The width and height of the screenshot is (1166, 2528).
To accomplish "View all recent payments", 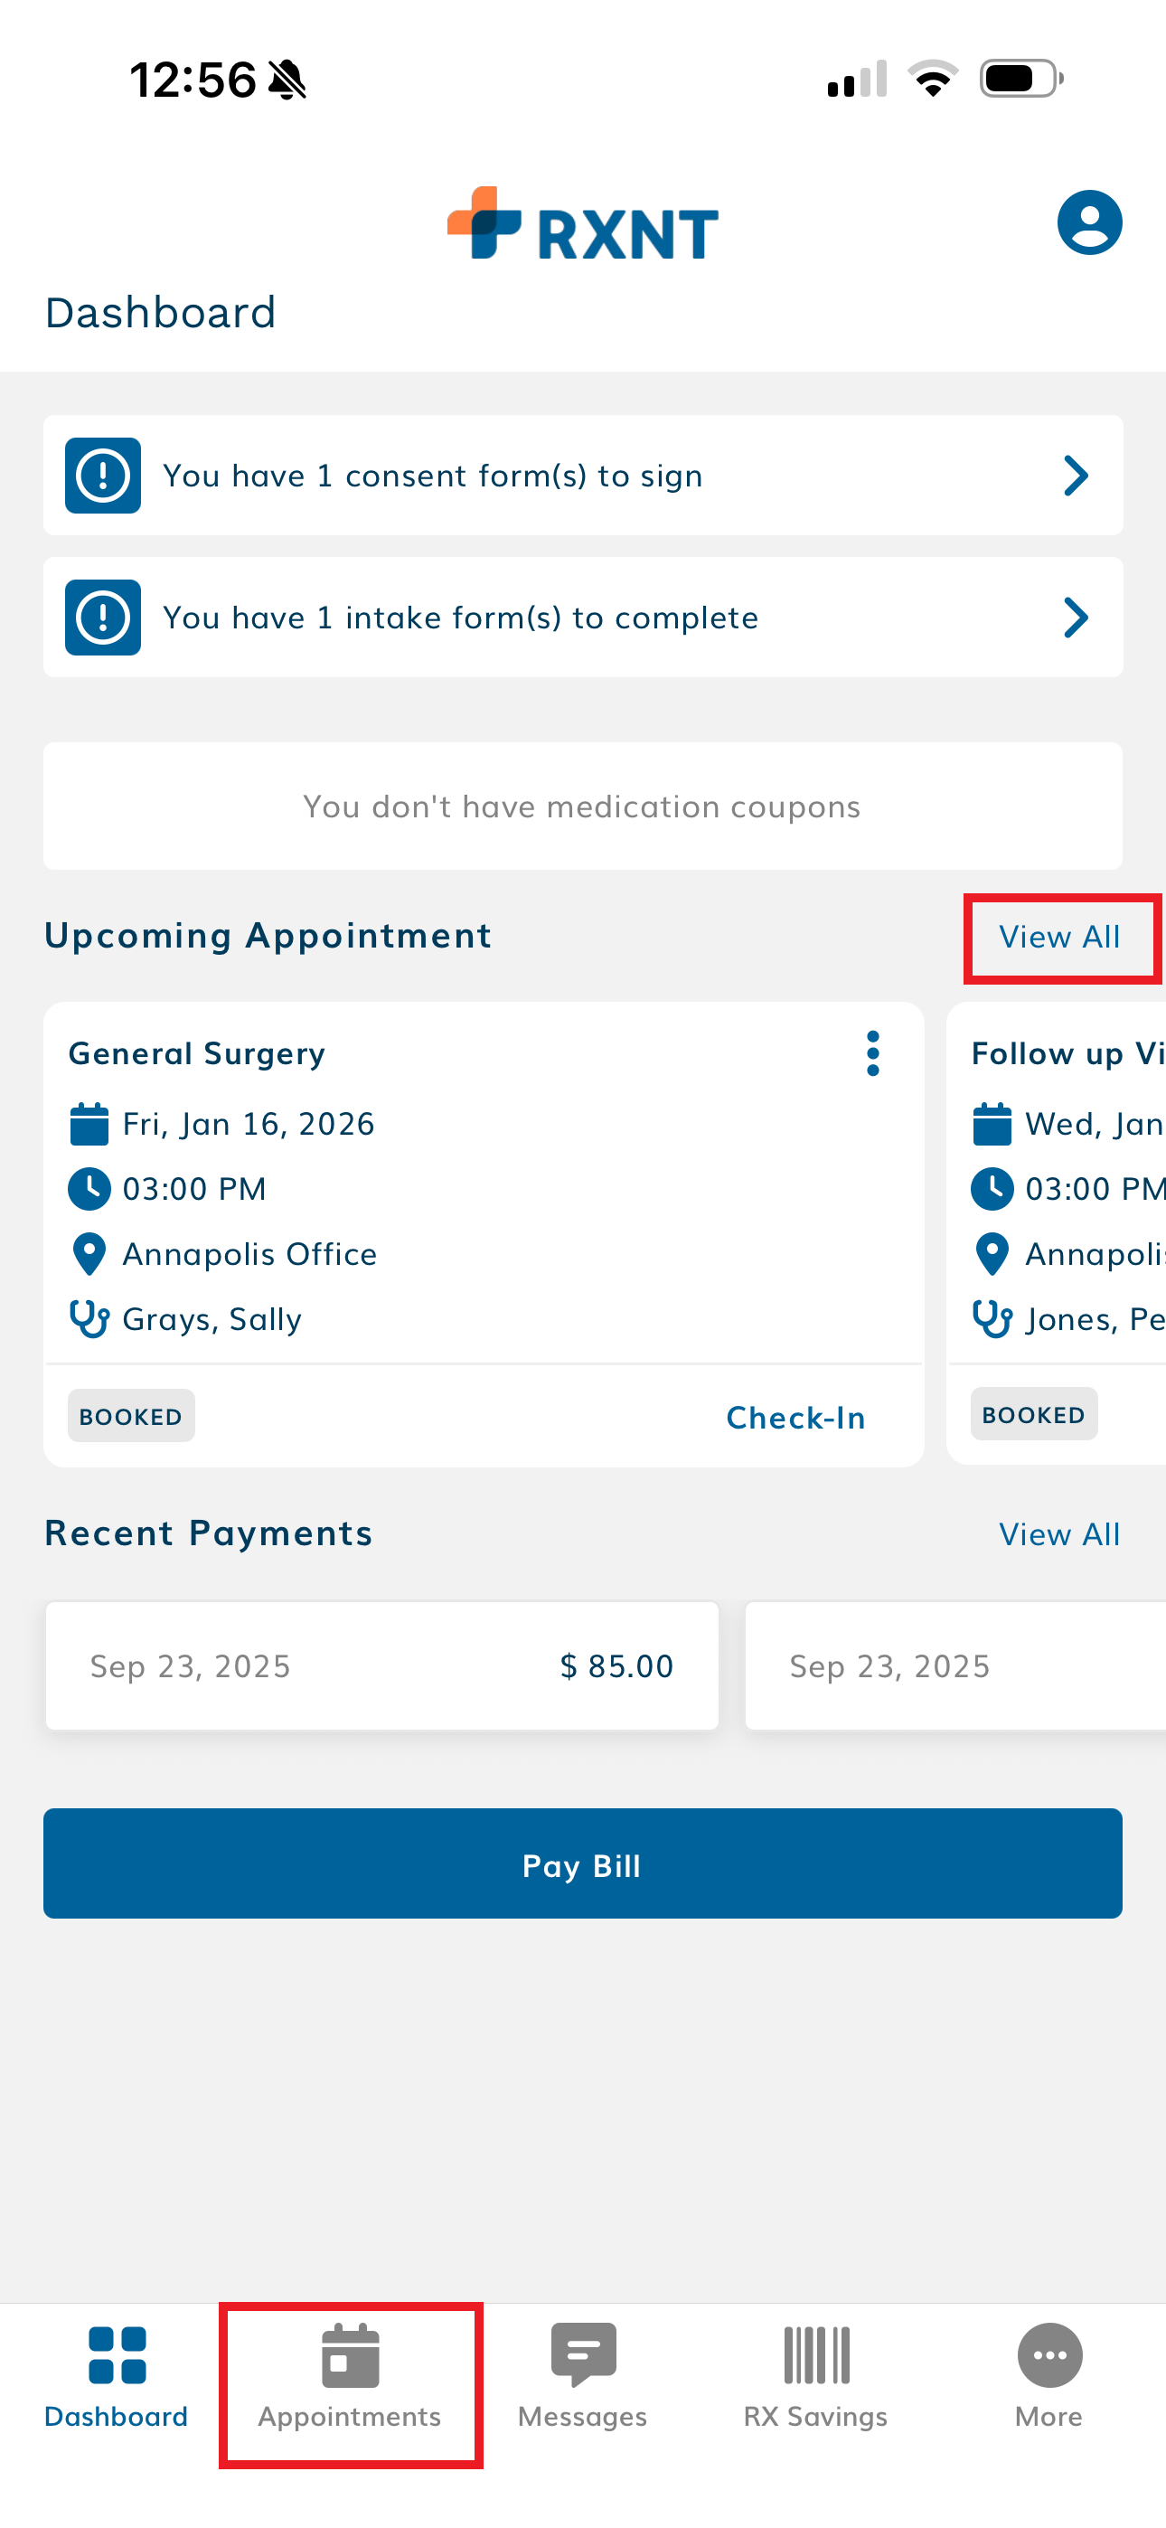I will pos(1059,1533).
